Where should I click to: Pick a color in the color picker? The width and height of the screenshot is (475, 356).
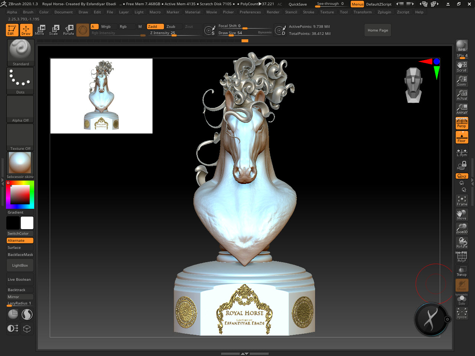pyautogui.click(x=20, y=194)
